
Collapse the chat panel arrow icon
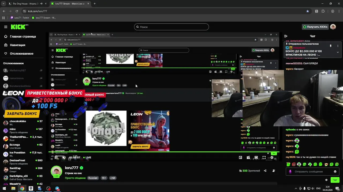(286, 36)
